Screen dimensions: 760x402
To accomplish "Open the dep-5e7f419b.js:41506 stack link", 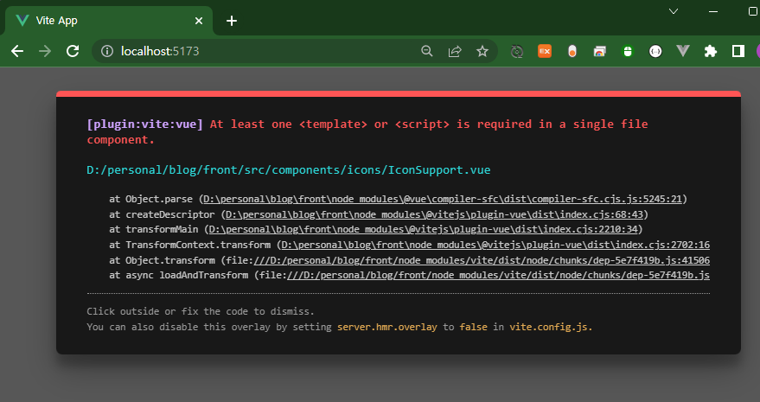I will [482, 260].
